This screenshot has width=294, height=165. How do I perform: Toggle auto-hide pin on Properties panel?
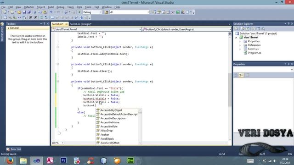coord(289,64)
